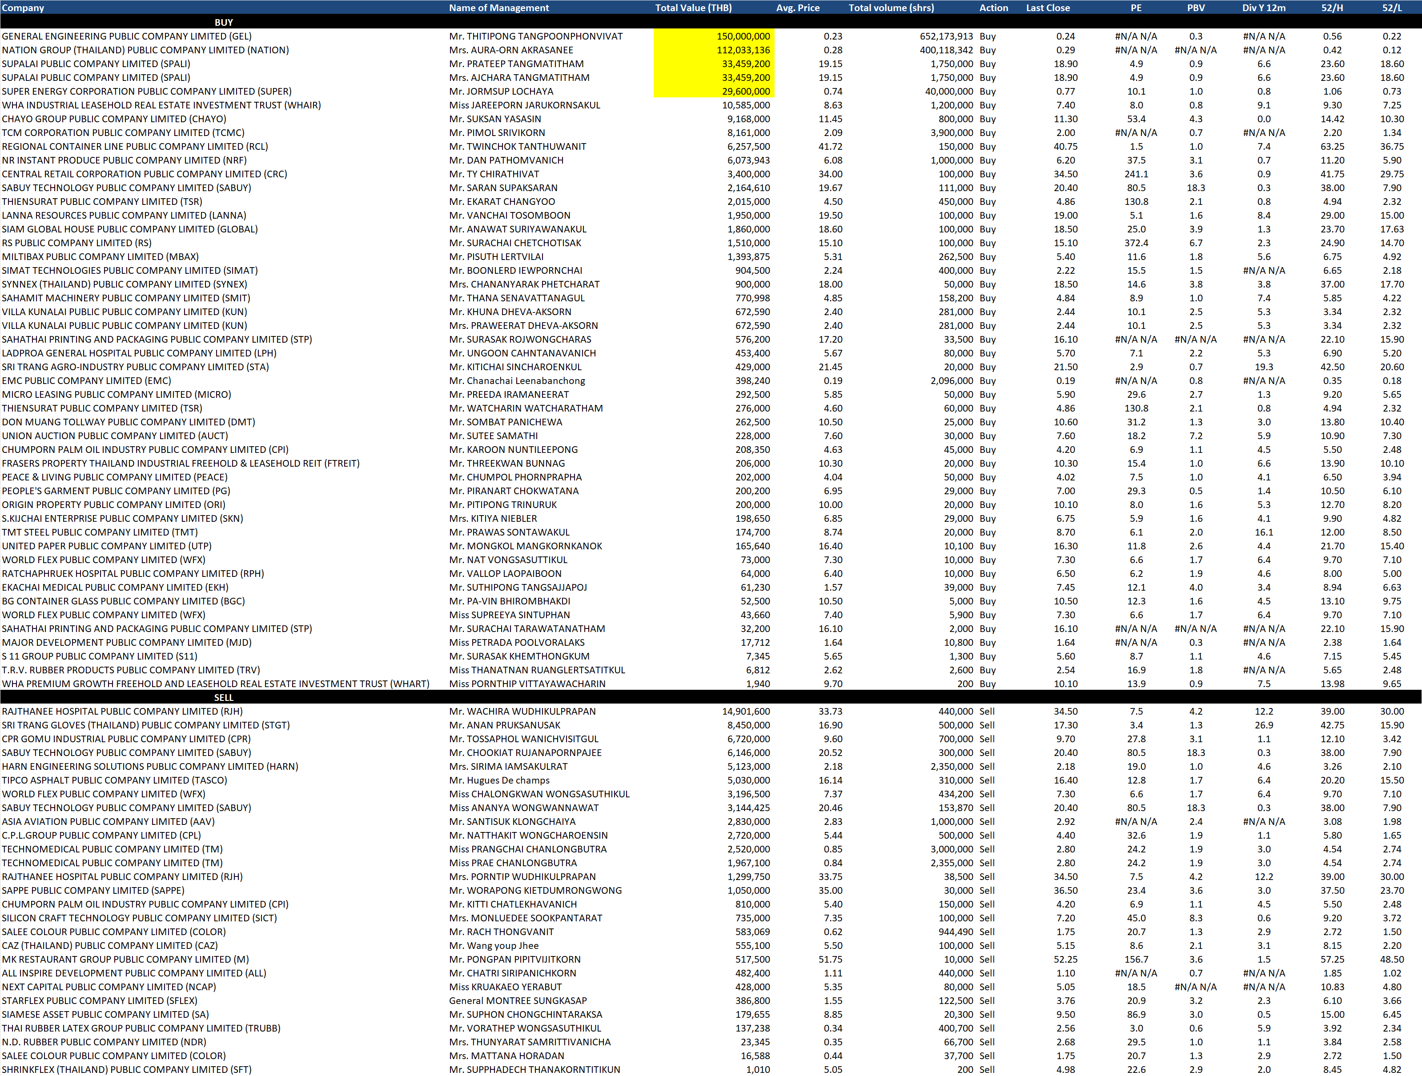
Task: Click the Company column header
Action: point(23,8)
